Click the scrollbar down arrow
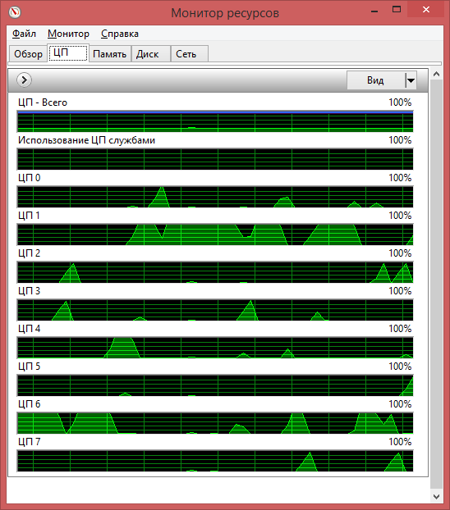Image resolution: width=450 pixels, height=510 pixels. point(436,497)
